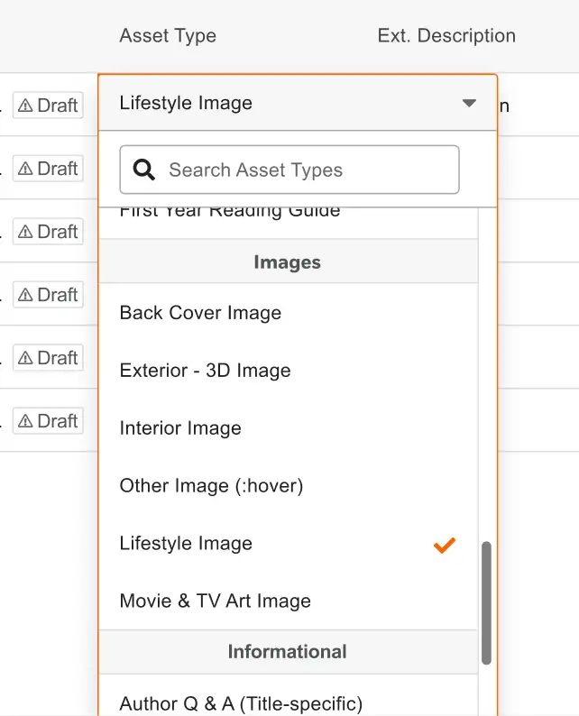Screen dimensions: 579x716
Task: Click the Informational group heading
Action: tap(287, 652)
